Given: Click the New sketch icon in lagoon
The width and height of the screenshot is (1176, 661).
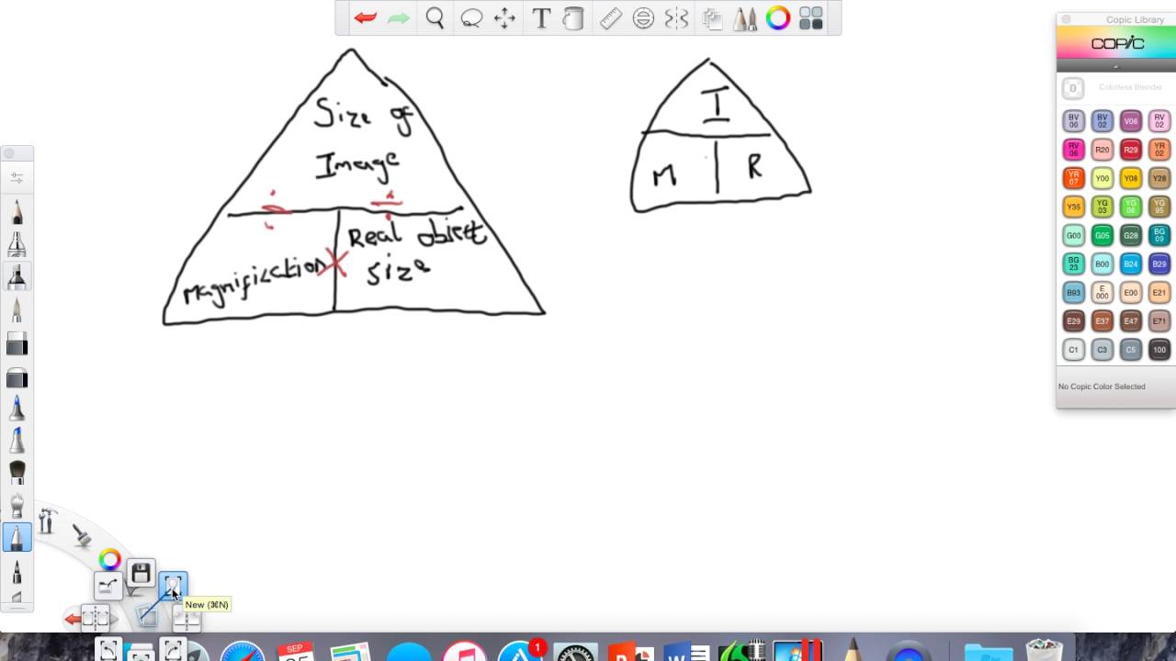Looking at the screenshot, I should pyautogui.click(x=173, y=584).
